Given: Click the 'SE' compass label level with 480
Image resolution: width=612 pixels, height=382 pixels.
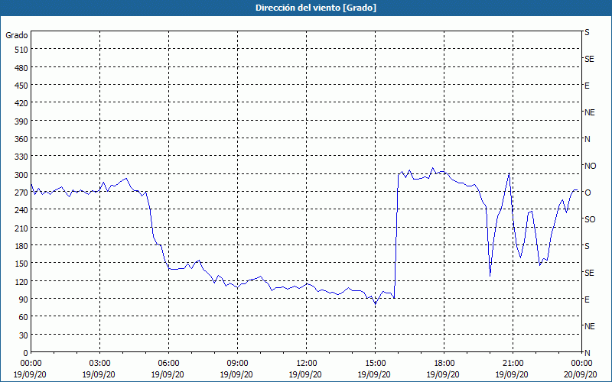Looking at the screenshot, I should pos(589,60).
